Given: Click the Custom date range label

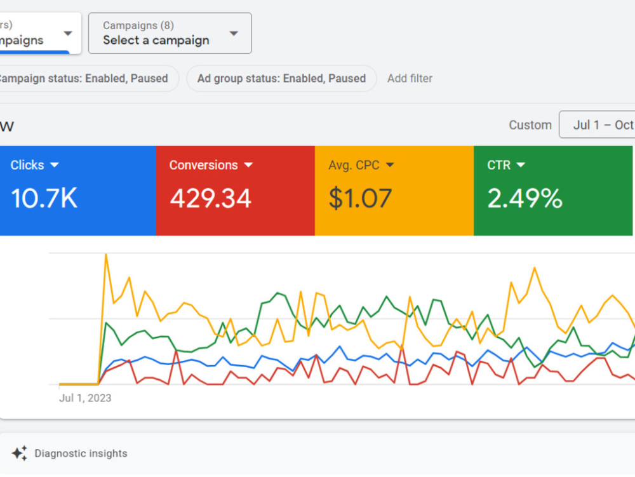Looking at the screenshot, I should pyautogui.click(x=530, y=124).
